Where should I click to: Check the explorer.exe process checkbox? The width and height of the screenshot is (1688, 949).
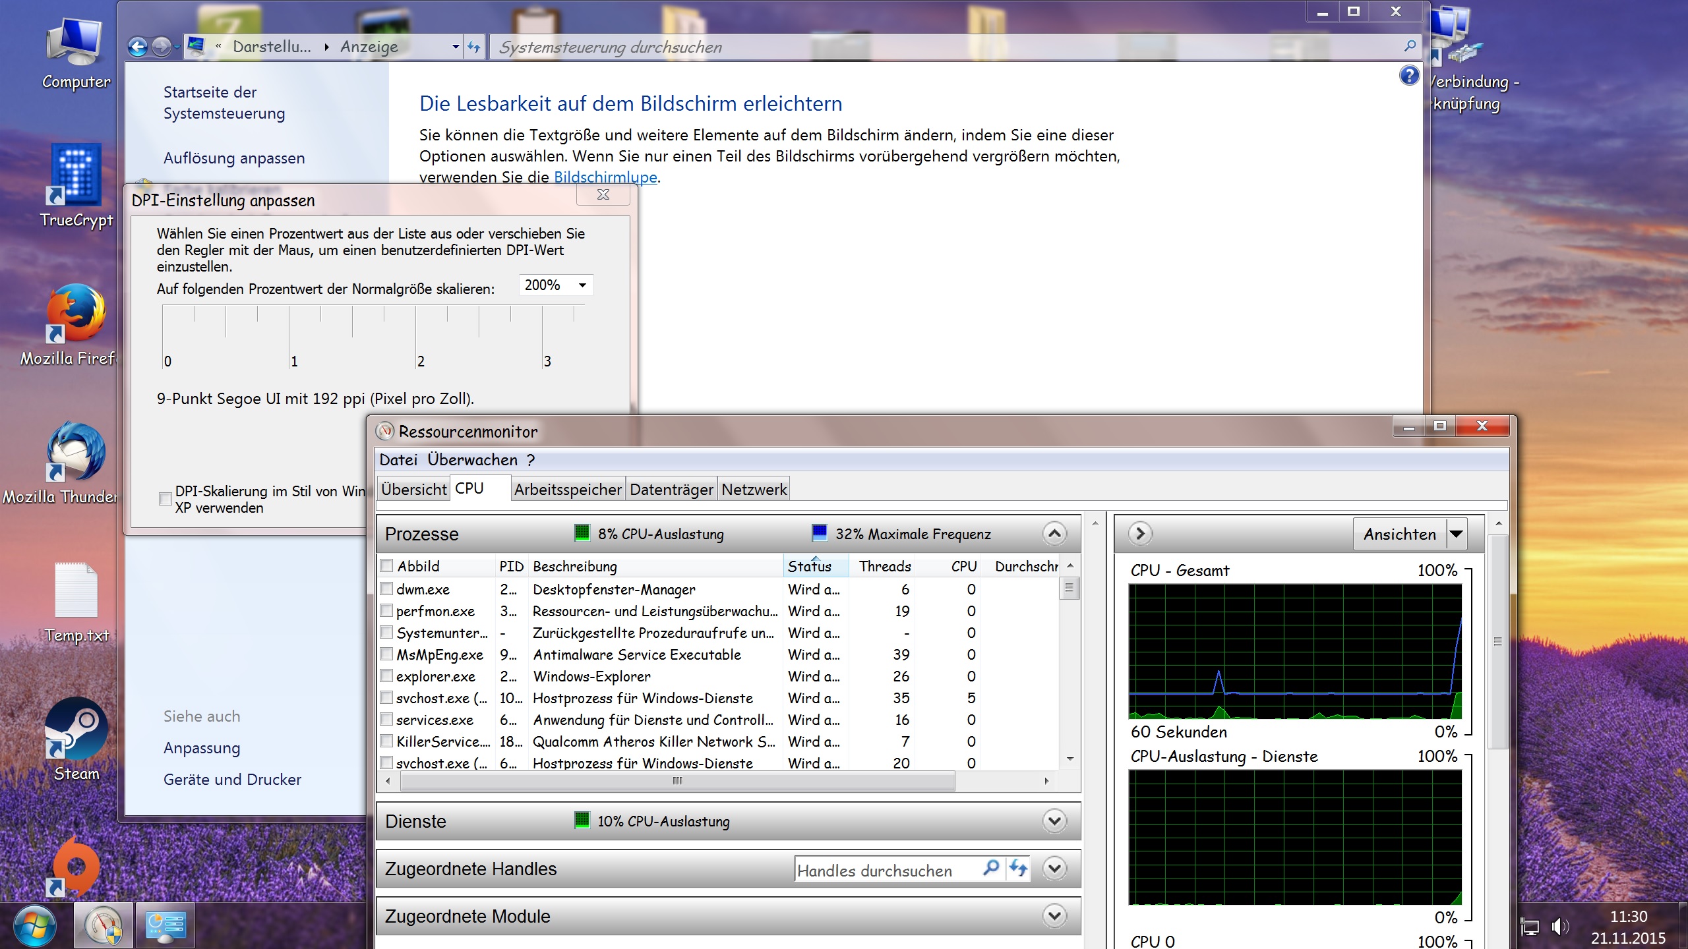coord(387,676)
